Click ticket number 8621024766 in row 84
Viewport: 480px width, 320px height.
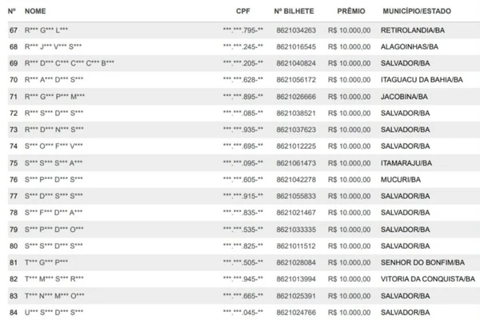pyautogui.click(x=296, y=313)
